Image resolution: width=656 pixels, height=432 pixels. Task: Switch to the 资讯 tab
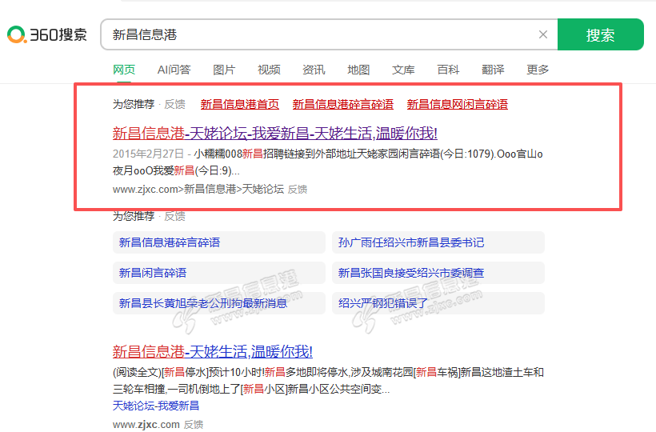(314, 70)
